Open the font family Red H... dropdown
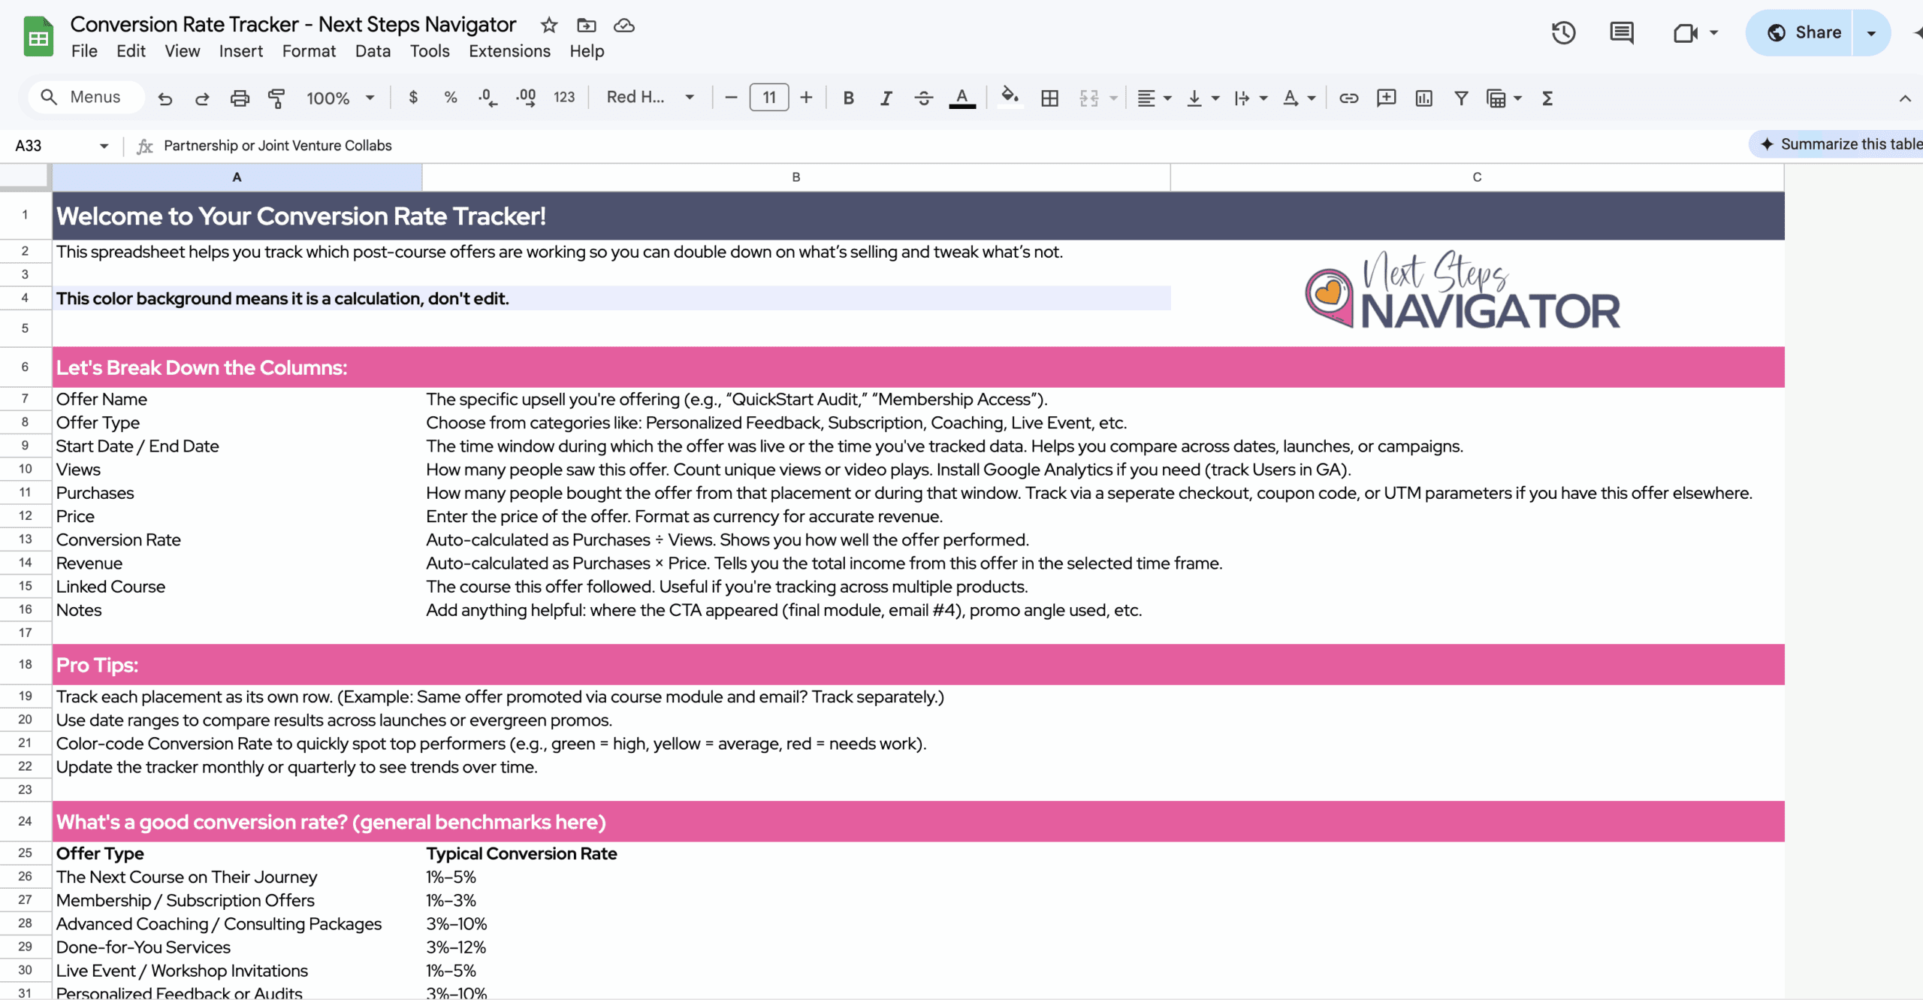The width and height of the screenshot is (1923, 1000). pyautogui.click(x=650, y=98)
